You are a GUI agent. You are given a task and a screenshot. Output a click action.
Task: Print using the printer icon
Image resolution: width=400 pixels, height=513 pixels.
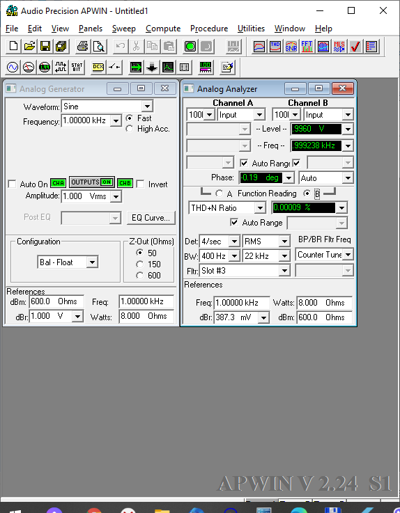(82, 47)
